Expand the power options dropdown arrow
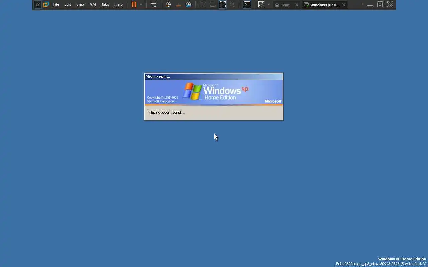The image size is (428, 267). click(x=141, y=5)
